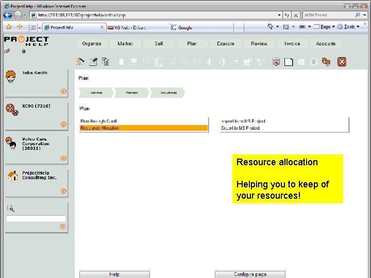Click the gears icon beside XC90 (7210)

coord(12,110)
